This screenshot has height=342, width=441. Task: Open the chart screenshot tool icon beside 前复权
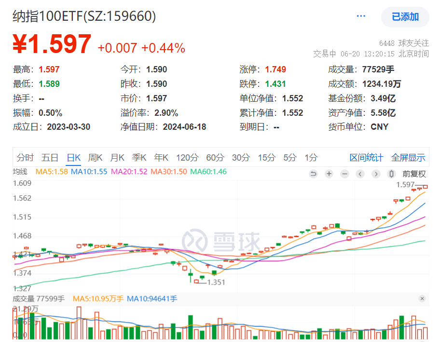point(391,174)
